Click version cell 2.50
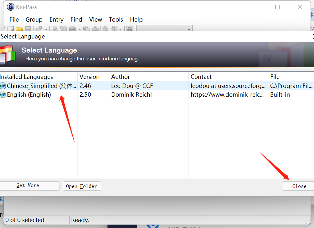This screenshot has width=314, height=228. tap(85, 94)
